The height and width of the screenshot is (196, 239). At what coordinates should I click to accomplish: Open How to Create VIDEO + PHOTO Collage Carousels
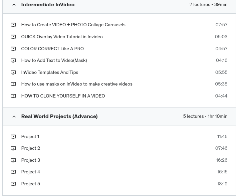73,25
